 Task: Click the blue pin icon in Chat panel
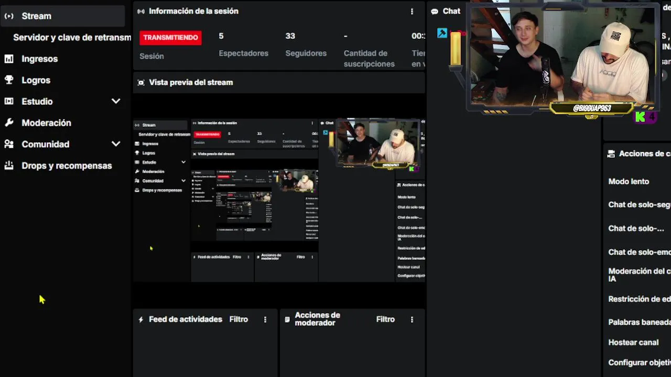442,33
